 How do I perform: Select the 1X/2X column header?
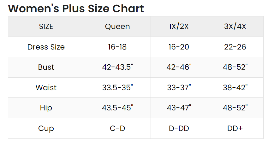(179, 26)
